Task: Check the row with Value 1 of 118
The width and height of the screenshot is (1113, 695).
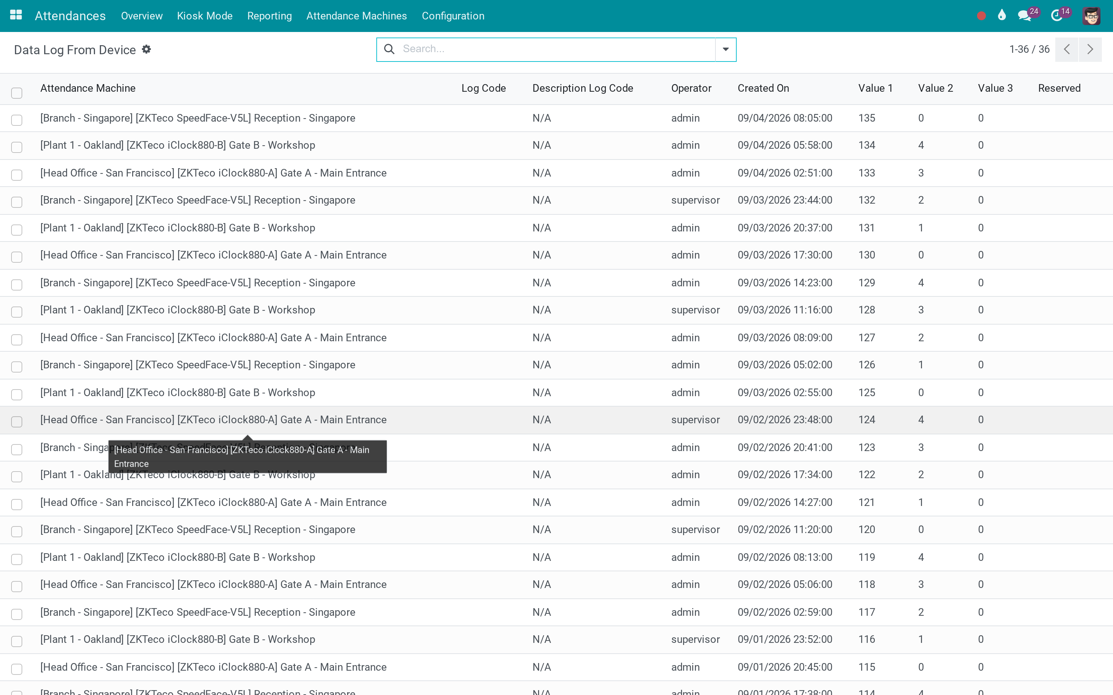Action: coord(17,587)
